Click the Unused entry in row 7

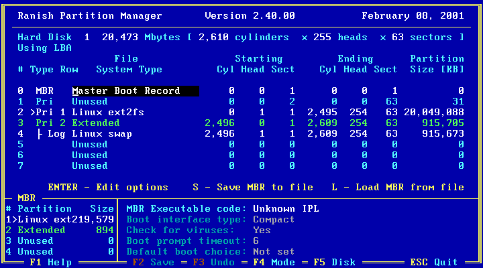pos(89,165)
